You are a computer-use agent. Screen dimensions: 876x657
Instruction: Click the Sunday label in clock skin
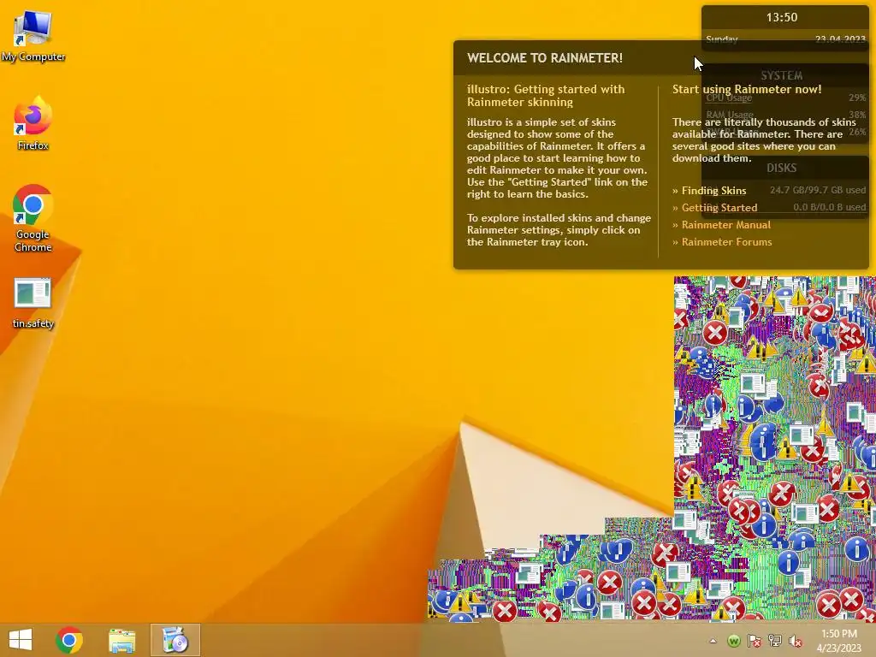[x=722, y=39]
